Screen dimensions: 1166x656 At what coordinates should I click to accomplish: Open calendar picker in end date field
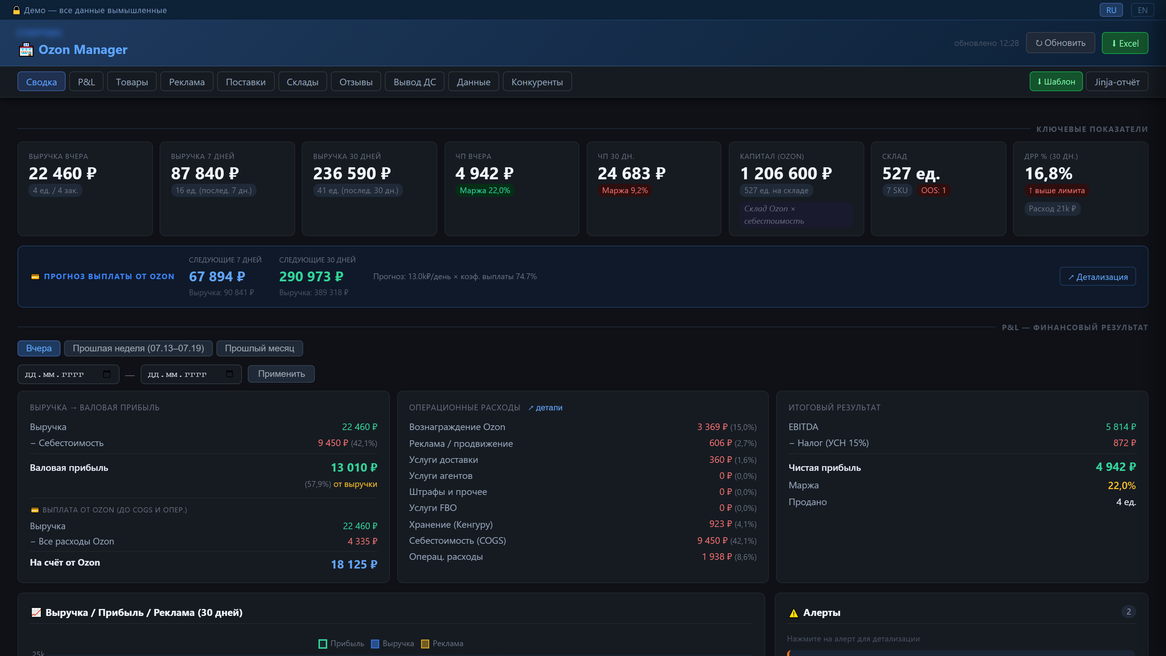230,374
